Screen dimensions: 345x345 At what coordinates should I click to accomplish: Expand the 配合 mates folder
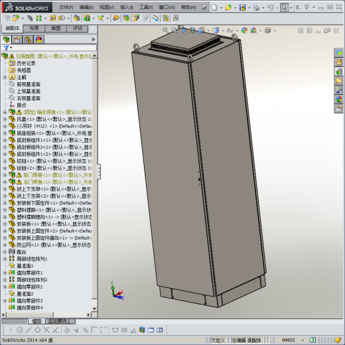(5, 251)
